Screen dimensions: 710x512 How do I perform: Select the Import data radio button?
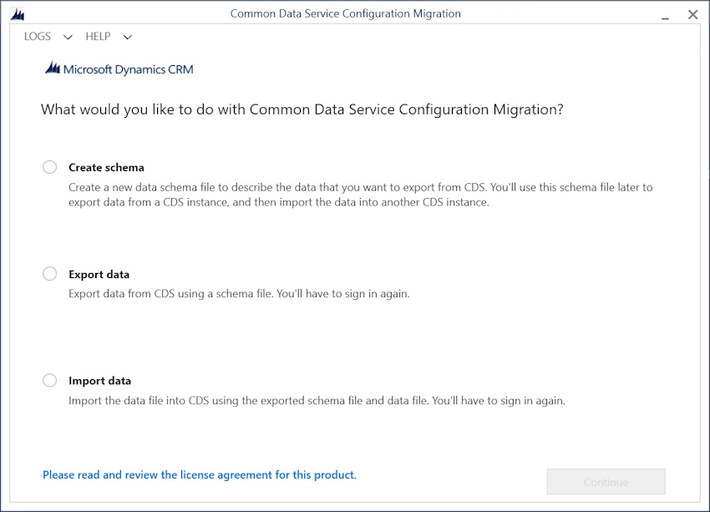pos(50,380)
